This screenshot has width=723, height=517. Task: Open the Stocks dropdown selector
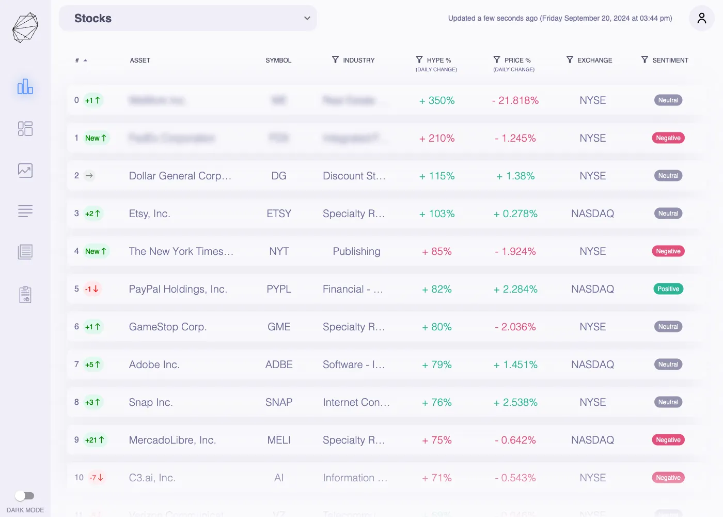click(x=188, y=18)
